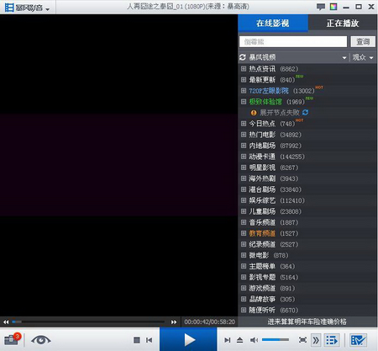Select the 娱乐综艺 tree row

pyautogui.click(x=307, y=200)
